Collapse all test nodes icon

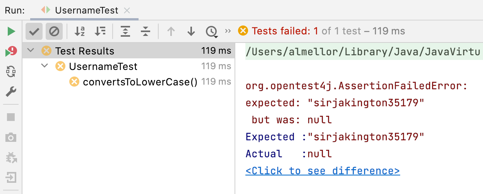[x=146, y=31]
